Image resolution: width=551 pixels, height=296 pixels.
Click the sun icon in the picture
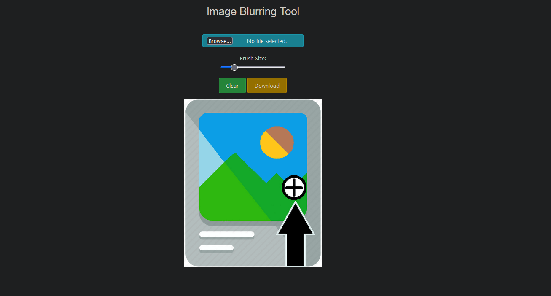[x=277, y=143]
